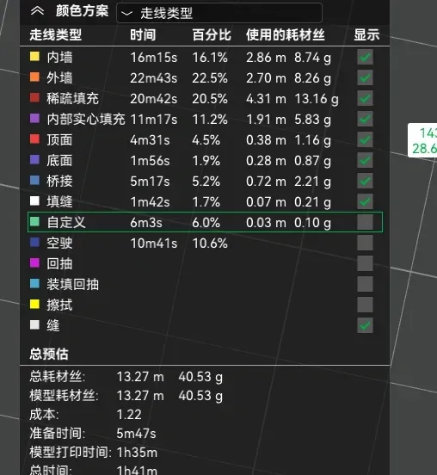
Task: Click the purple 内部实心填充 swatch
Action: [34, 118]
